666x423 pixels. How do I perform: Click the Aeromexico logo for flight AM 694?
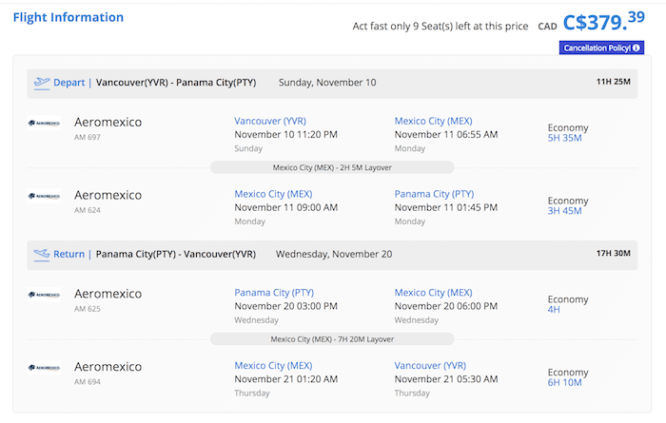(44, 368)
